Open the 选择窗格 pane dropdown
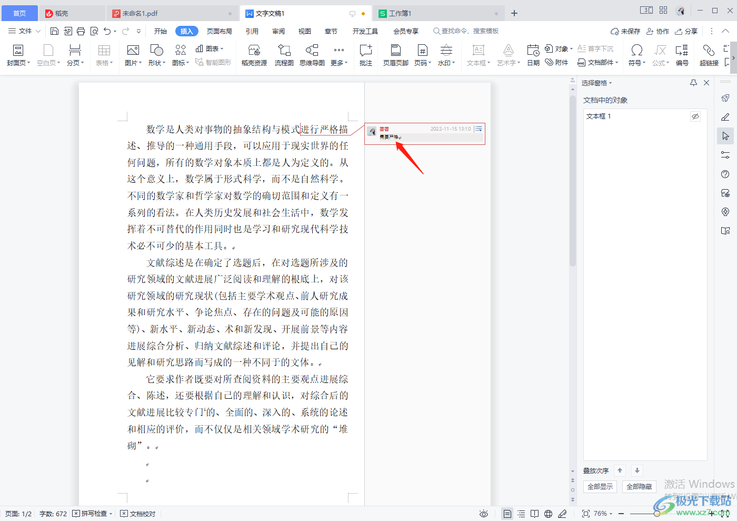 point(597,83)
